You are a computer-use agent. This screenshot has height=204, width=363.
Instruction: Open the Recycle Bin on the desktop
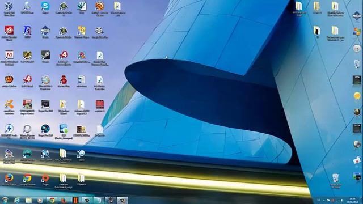click(335, 181)
